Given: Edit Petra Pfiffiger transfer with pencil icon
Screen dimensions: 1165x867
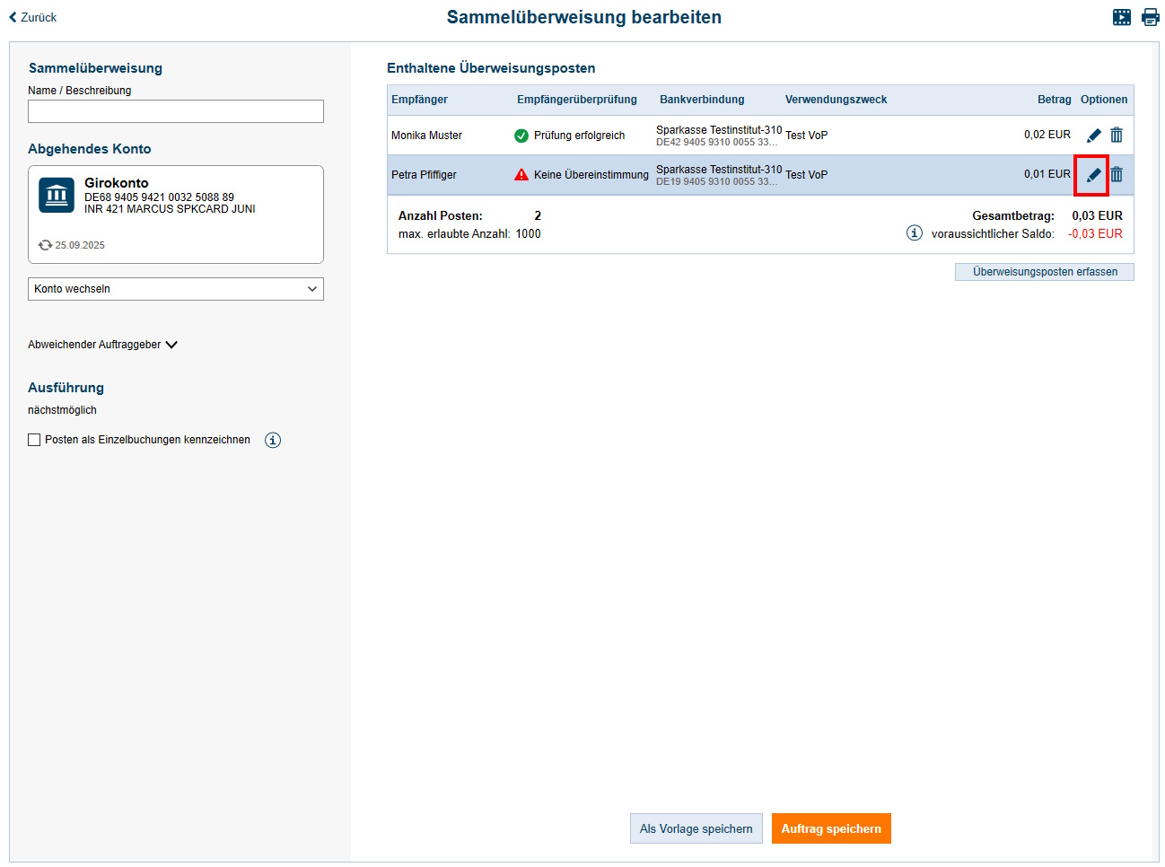Looking at the screenshot, I should (1093, 175).
